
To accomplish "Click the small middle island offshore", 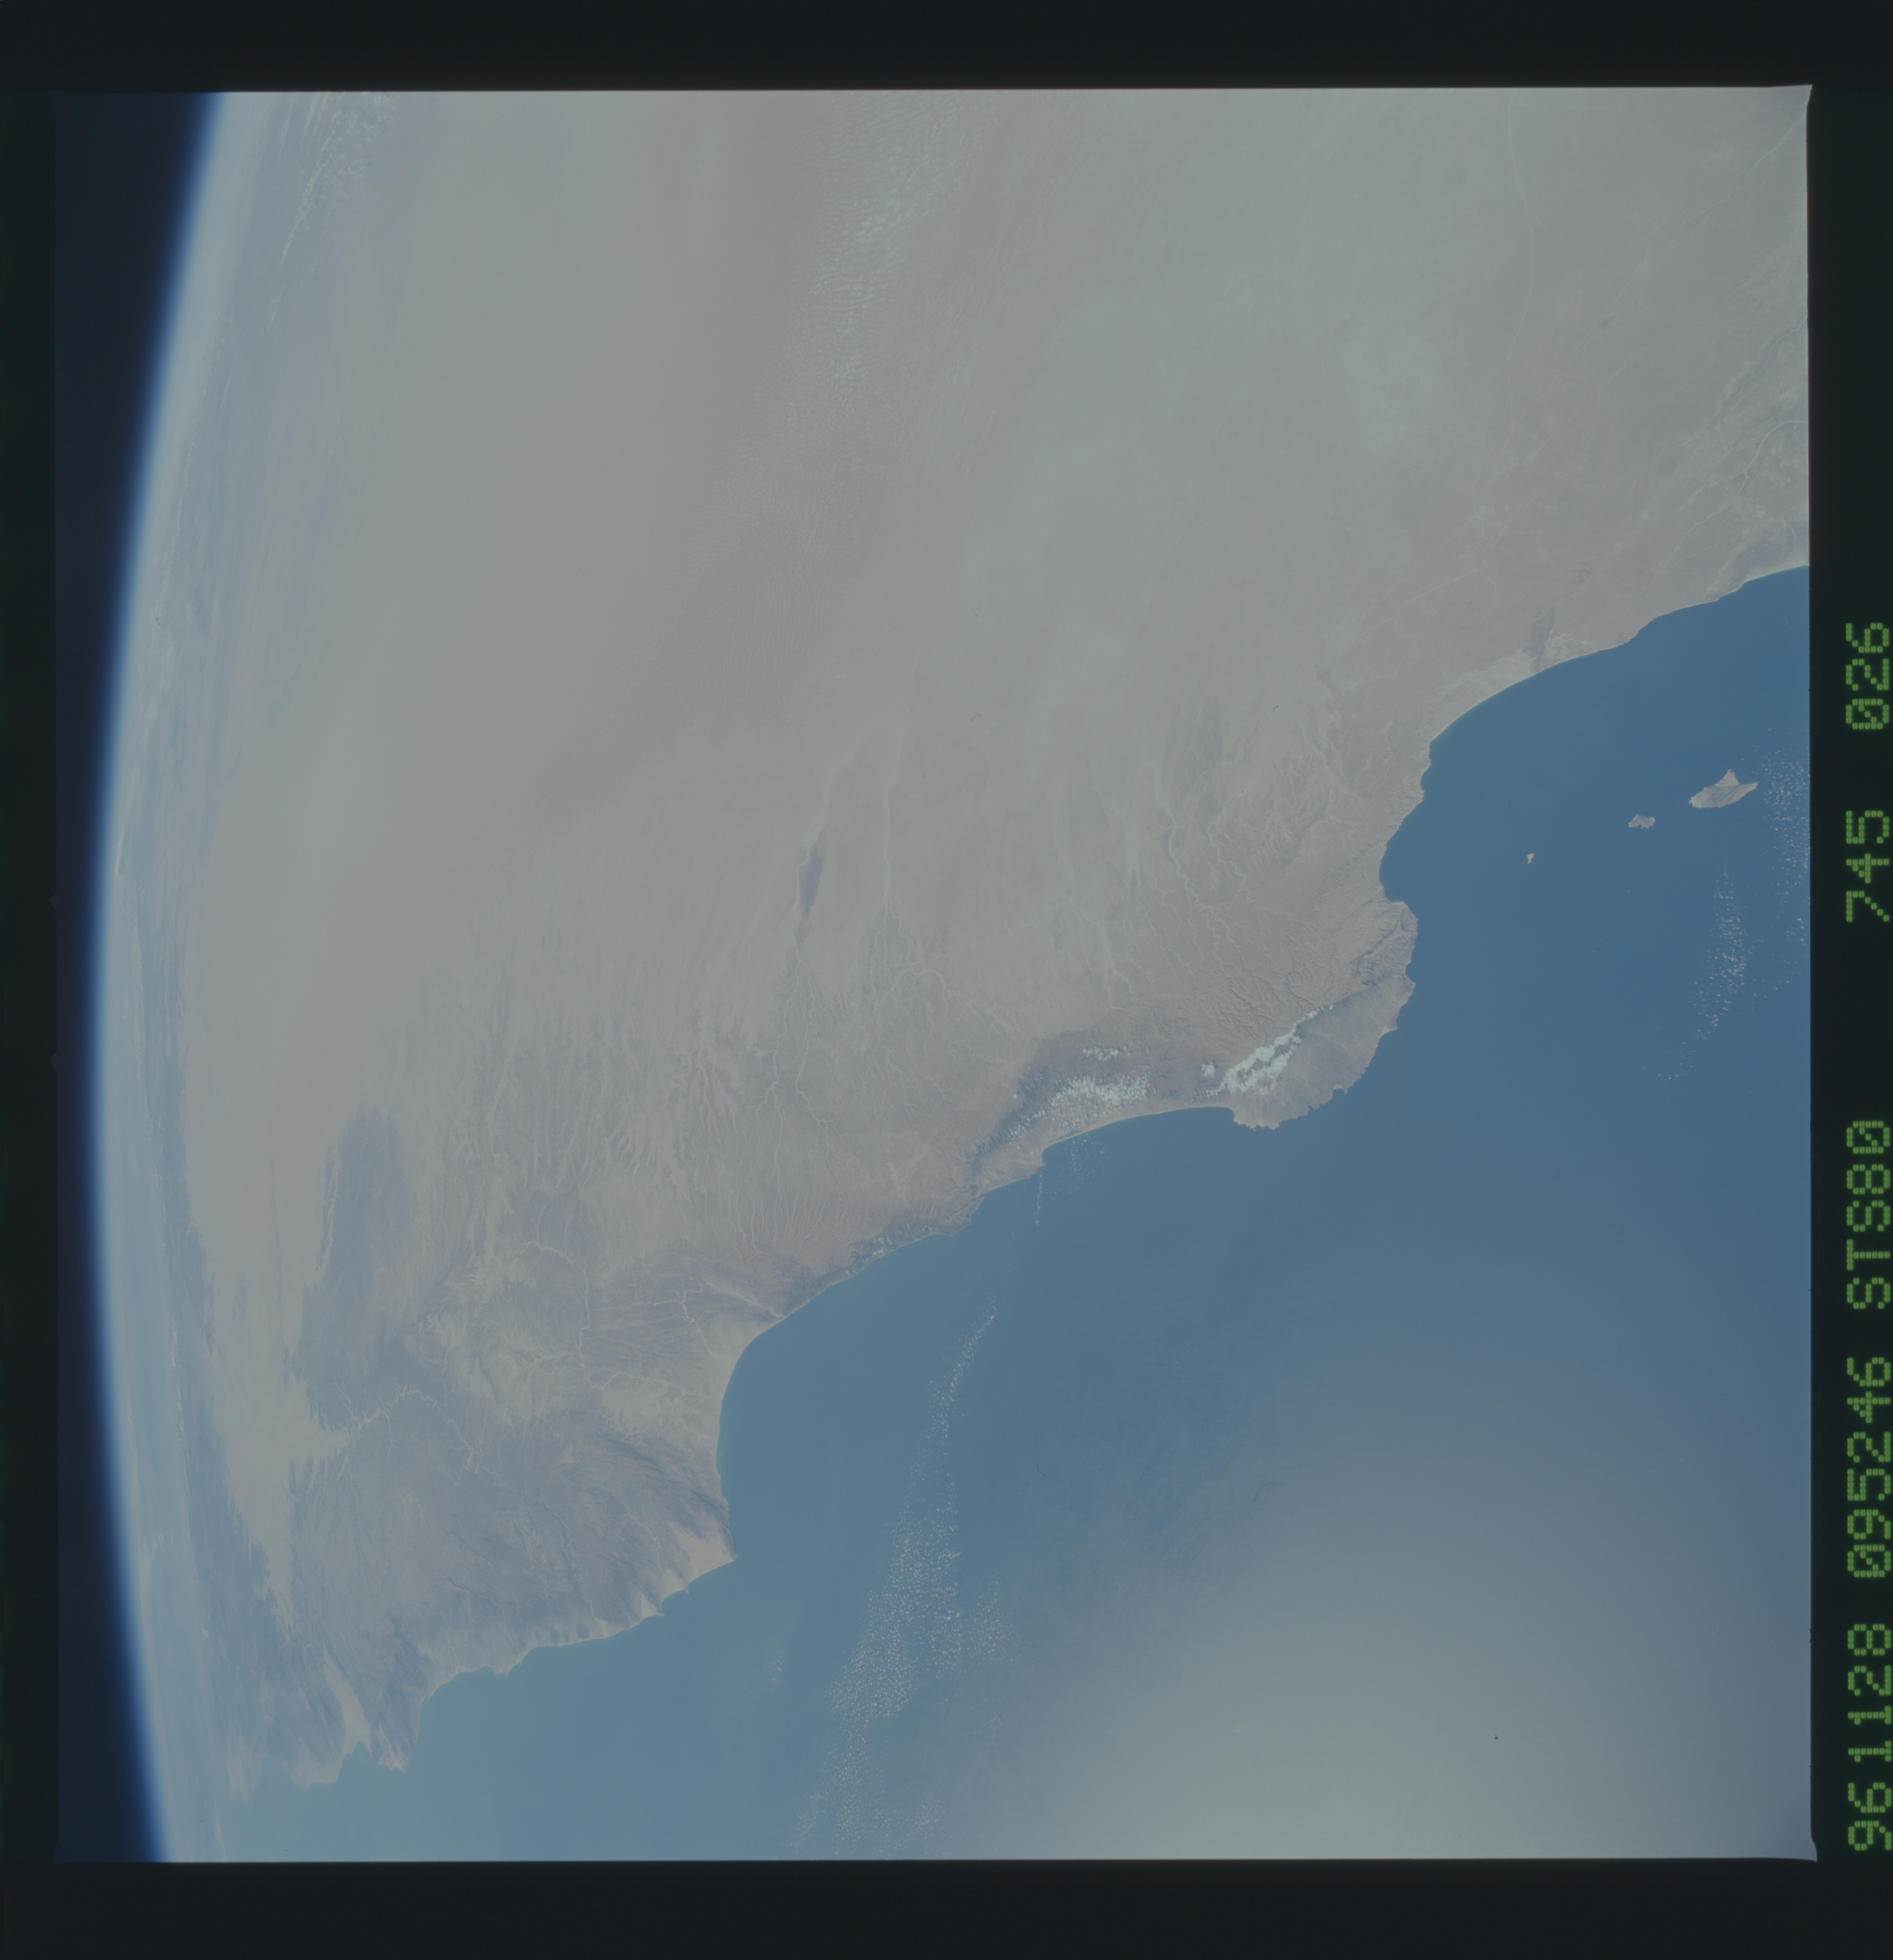I will [1641, 821].
